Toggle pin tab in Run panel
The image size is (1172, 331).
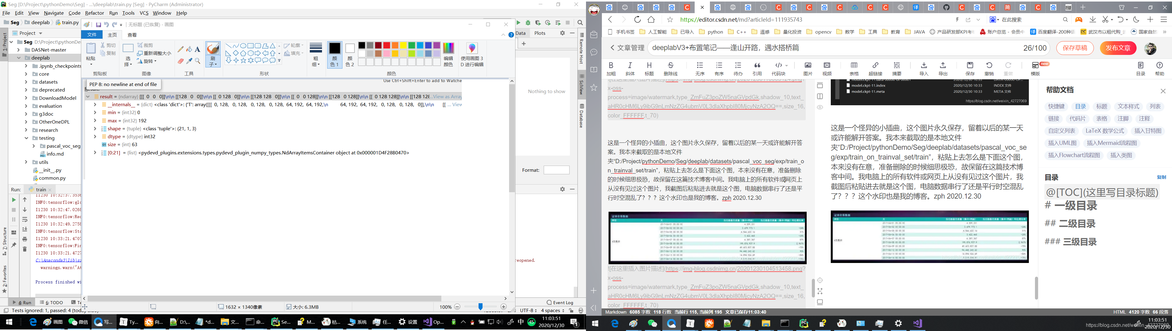(14, 245)
